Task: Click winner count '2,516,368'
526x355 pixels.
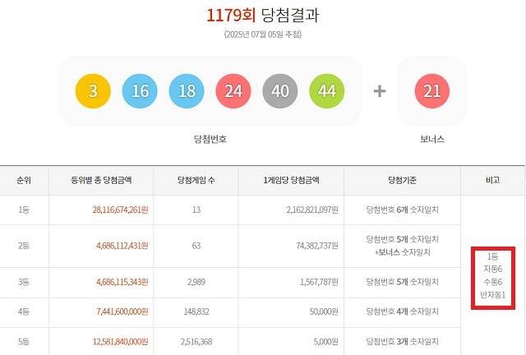Action: [x=196, y=342]
